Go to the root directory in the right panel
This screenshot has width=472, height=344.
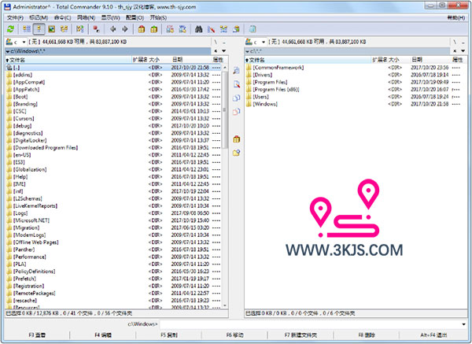pos(455,42)
